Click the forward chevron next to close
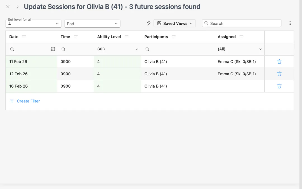 click(17, 6)
